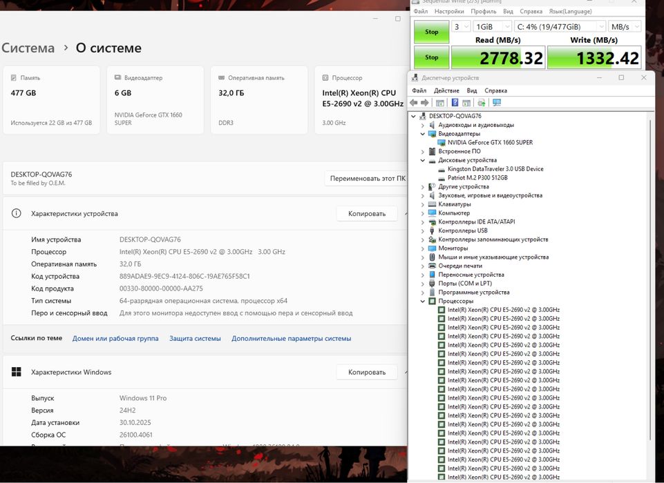Click the mouse icon beside Мыши и иные указывающие устройства
This screenshot has height=483, width=664.
tap(432, 257)
